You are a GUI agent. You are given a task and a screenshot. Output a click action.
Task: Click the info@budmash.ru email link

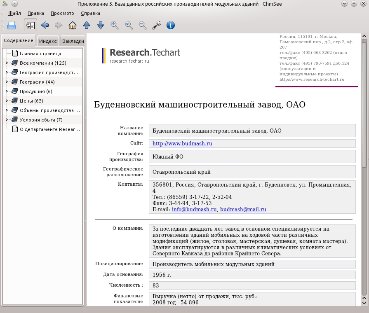(194, 209)
